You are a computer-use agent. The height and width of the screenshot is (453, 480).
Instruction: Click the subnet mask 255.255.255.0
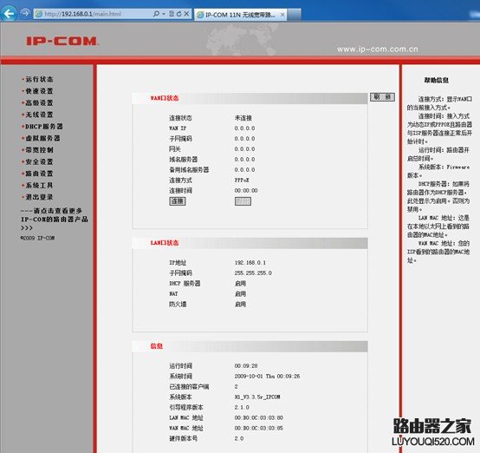253,273
